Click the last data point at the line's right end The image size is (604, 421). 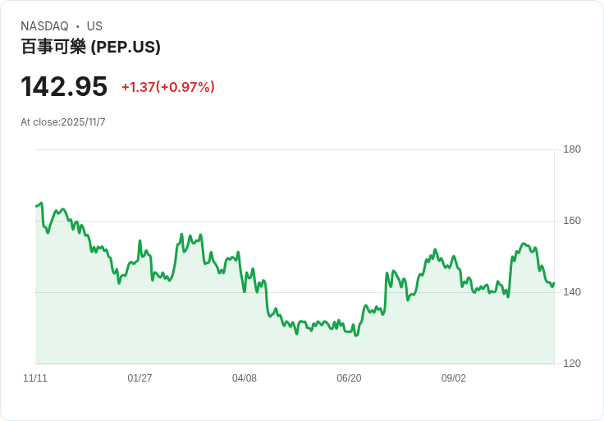(554, 283)
